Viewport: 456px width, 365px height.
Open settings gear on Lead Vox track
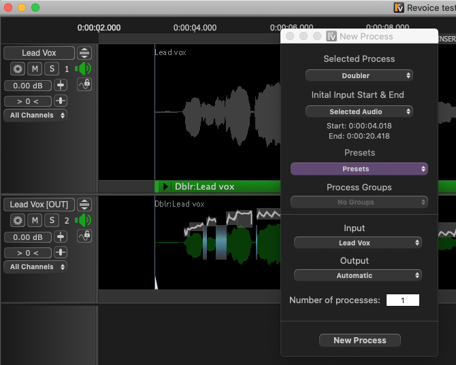pos(18,69)
